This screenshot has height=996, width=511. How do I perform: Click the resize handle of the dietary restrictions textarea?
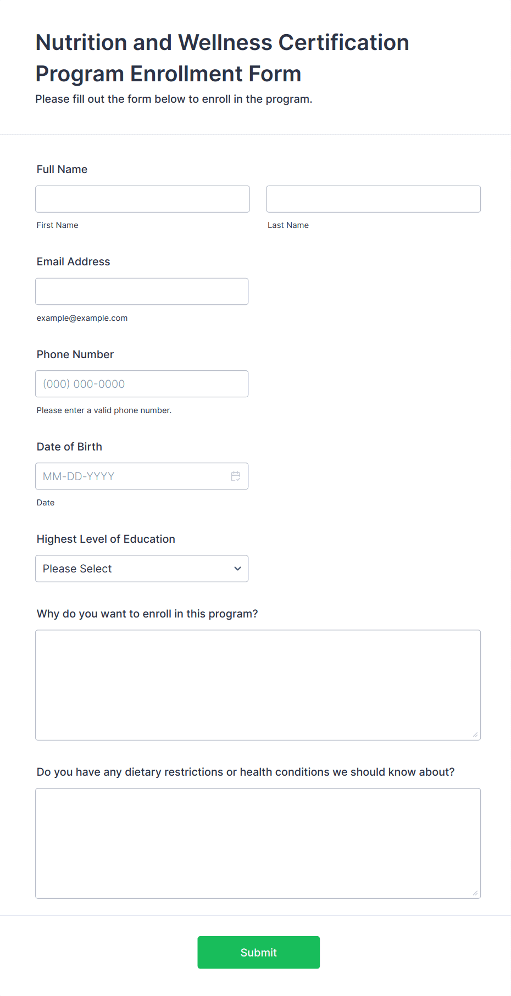475,893
